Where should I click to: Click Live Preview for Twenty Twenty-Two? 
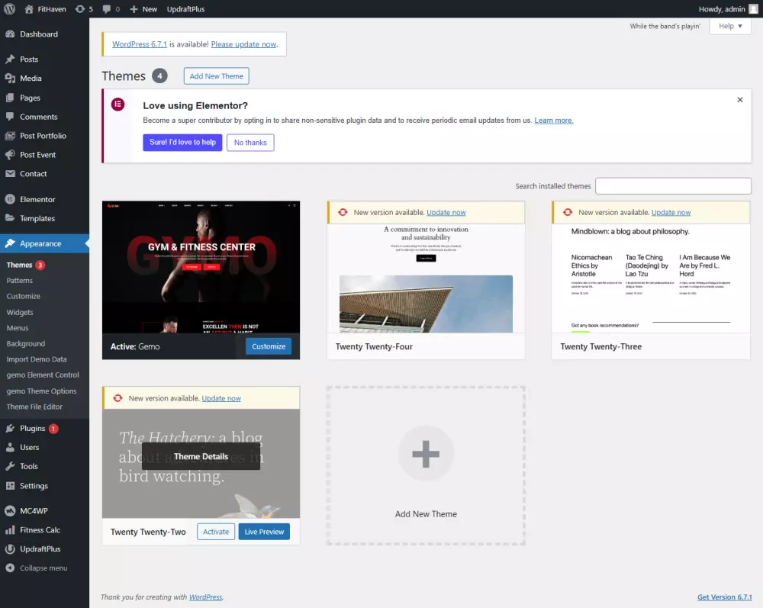coord(264,532)
